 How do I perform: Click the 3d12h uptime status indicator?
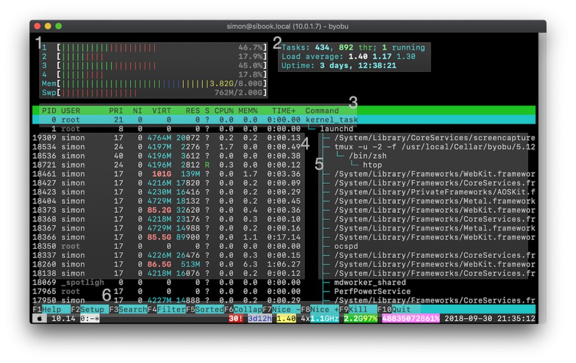tap(260, 319)
